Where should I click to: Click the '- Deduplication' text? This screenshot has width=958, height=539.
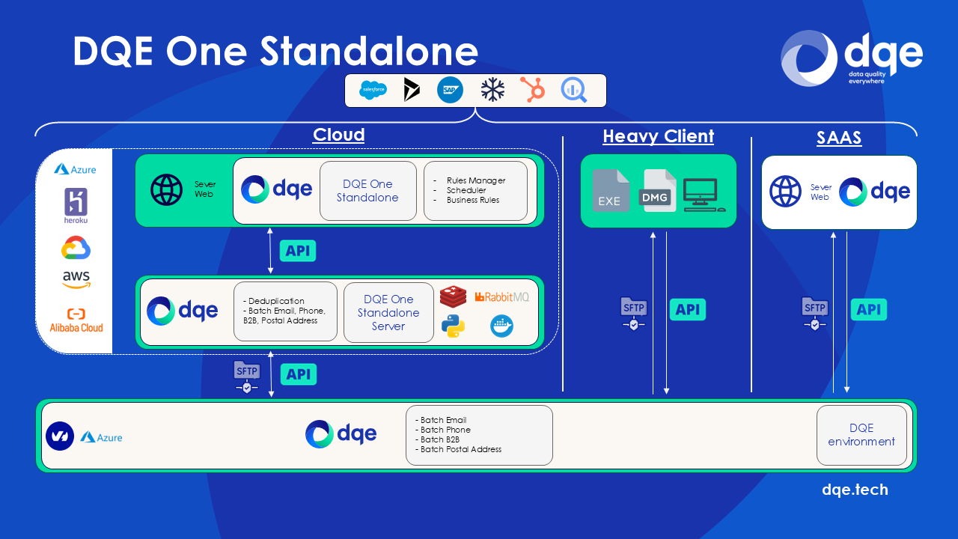click(274, 301)
